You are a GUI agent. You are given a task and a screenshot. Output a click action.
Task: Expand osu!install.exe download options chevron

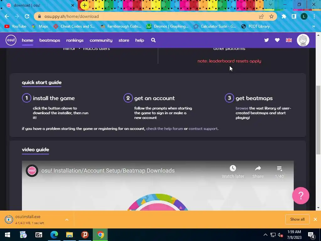coord(67,220)
